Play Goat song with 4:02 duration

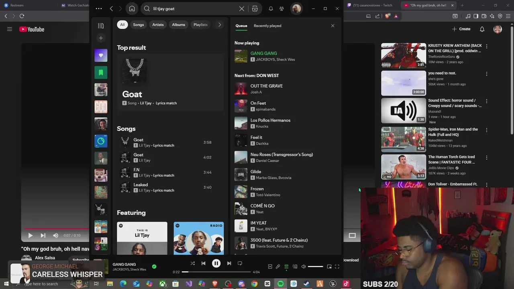click(x=170, y=157)
